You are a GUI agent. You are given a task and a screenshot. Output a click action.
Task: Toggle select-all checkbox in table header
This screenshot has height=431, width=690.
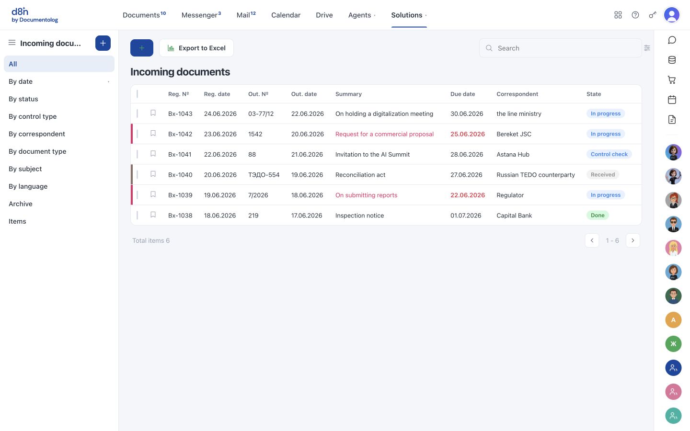click(x=138, y=94)
